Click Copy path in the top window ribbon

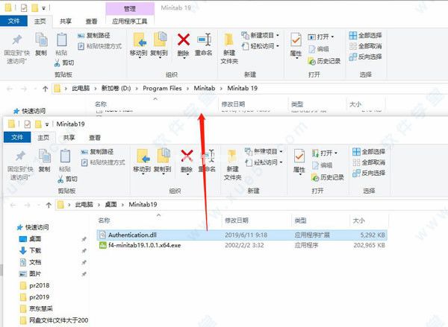click(x=94, y=35)
